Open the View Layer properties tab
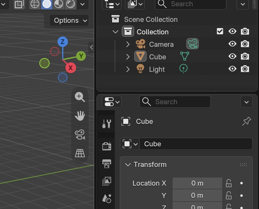Viewport: 259px width, 209px height. [106, 181]
